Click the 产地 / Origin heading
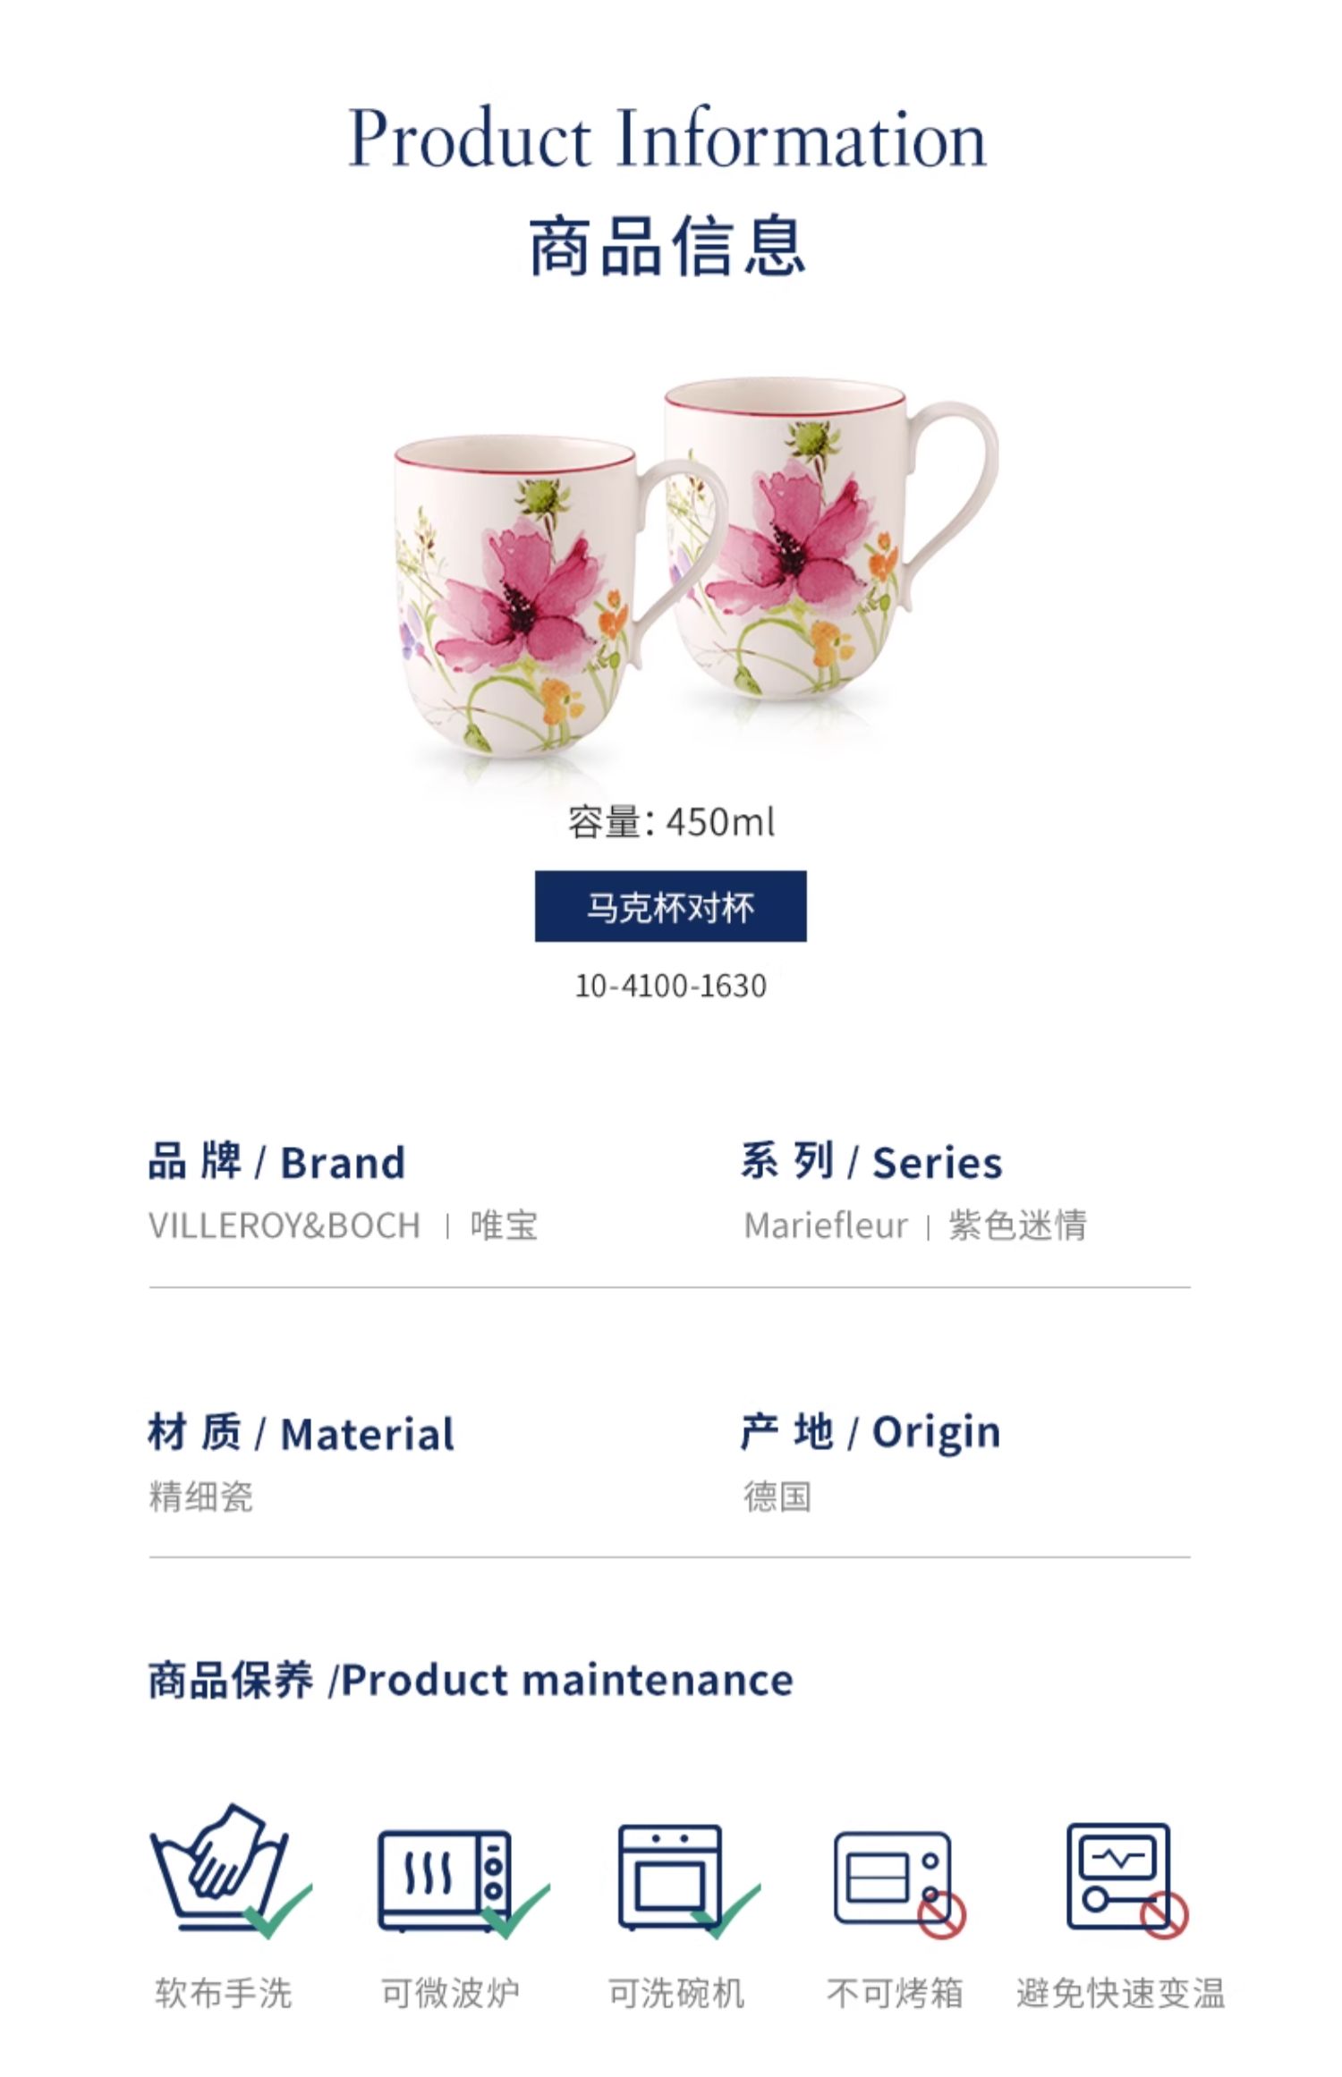The image size is (1342, 2077). point(870,1432)
